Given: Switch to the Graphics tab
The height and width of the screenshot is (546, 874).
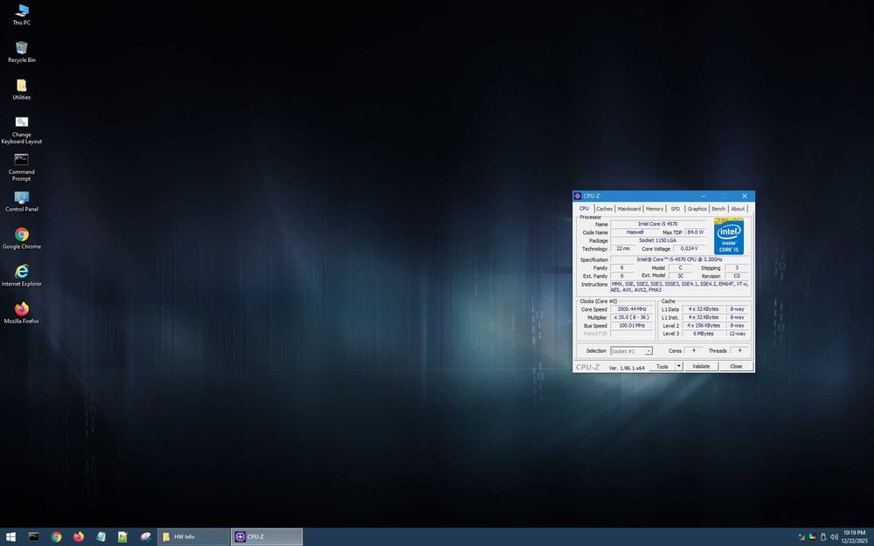Looking at the screenshot, I should [x=697, y=209].
